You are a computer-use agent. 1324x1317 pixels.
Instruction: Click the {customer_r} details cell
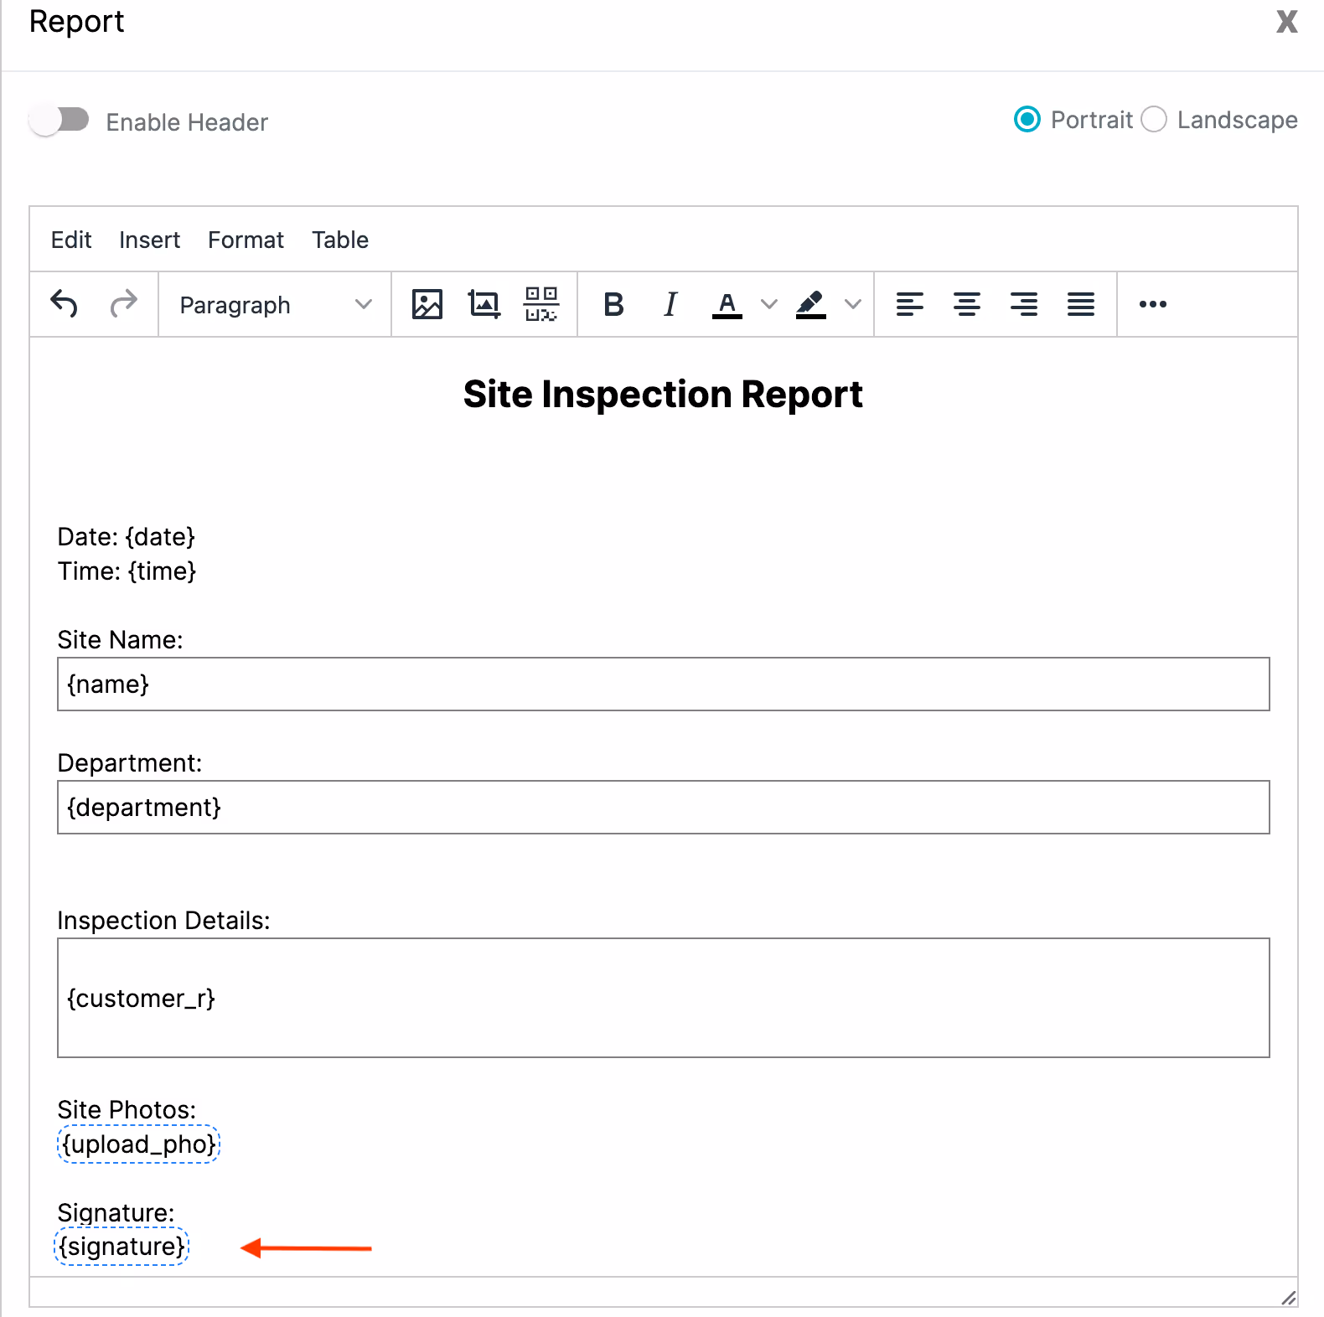664,998
